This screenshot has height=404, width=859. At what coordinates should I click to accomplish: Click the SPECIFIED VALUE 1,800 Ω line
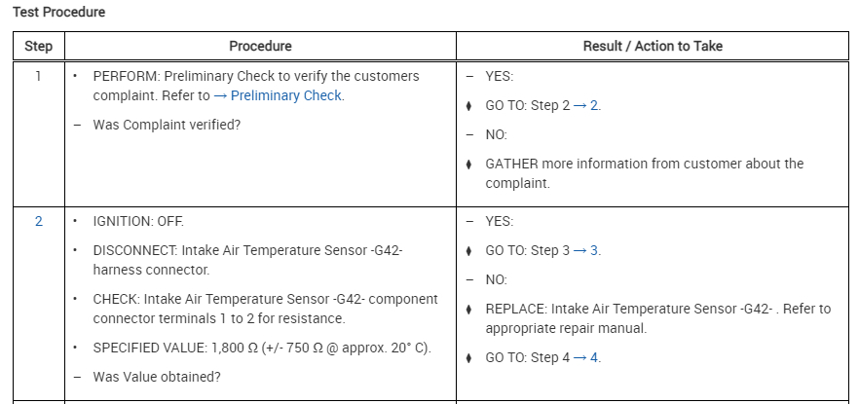coord(261,348)
